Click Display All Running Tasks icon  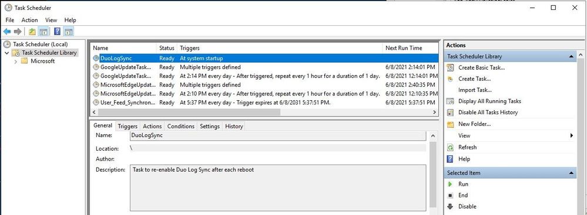point(451,101)
